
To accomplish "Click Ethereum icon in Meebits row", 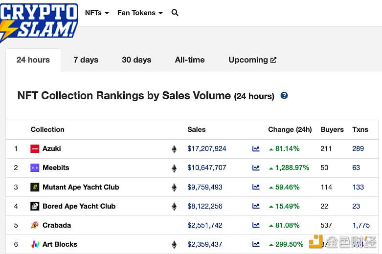I will point(174,168).
